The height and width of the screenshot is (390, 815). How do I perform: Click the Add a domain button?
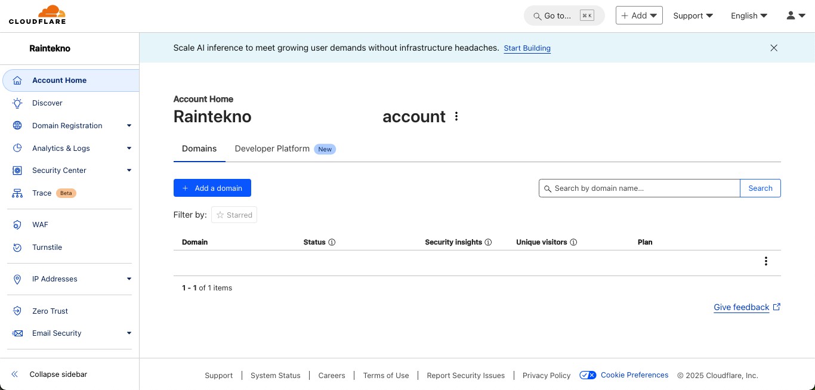(x=212, y=188)
